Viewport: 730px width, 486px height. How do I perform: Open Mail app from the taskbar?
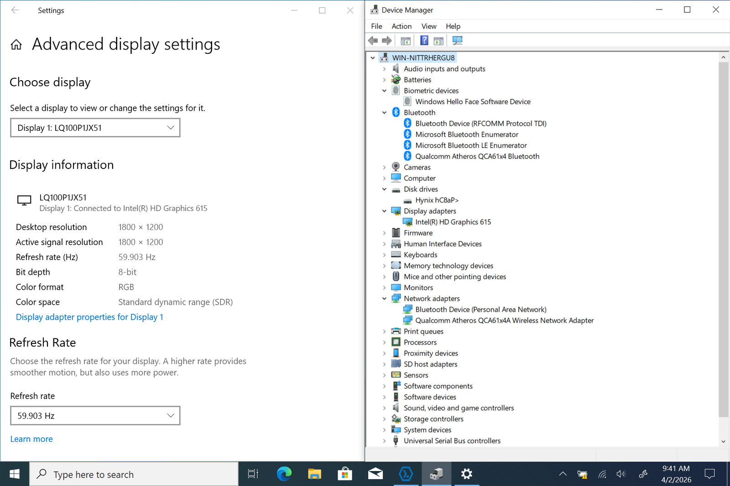[375, 474]
